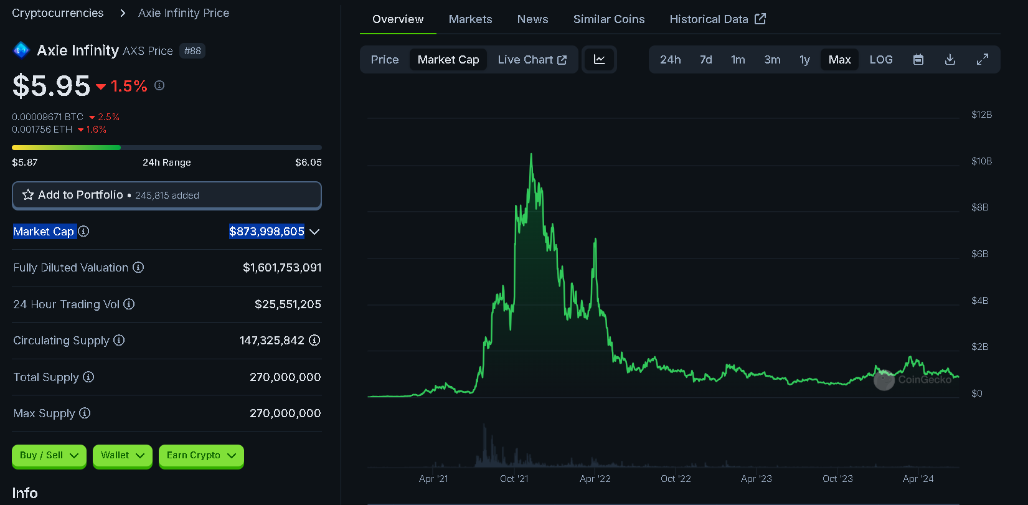Select the 24h time range
This screenshot has width=1028, height=505.
pyautogui.click(x=670, y=60)
